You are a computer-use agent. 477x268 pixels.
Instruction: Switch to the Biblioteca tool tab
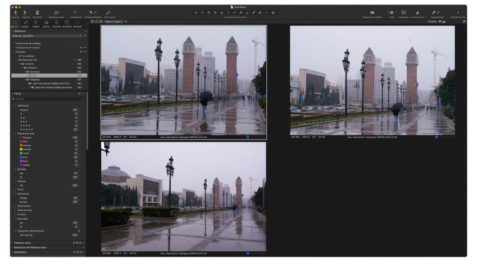(x=15, y=24)
